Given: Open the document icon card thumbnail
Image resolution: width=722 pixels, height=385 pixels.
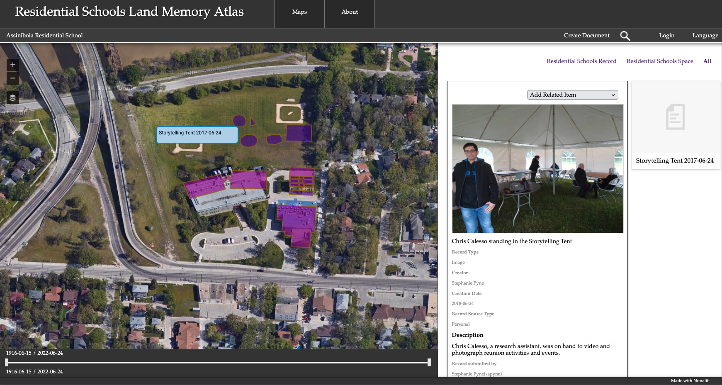Looking at the screenshot, I should (675, 117).
